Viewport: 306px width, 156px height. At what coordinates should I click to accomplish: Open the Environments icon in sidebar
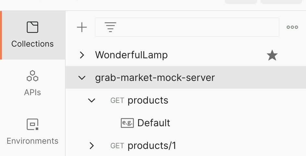point(32,124)
